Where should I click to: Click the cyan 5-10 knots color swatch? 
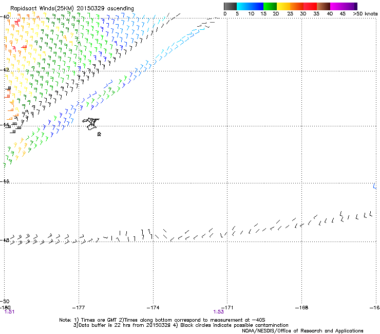[243, 6]
